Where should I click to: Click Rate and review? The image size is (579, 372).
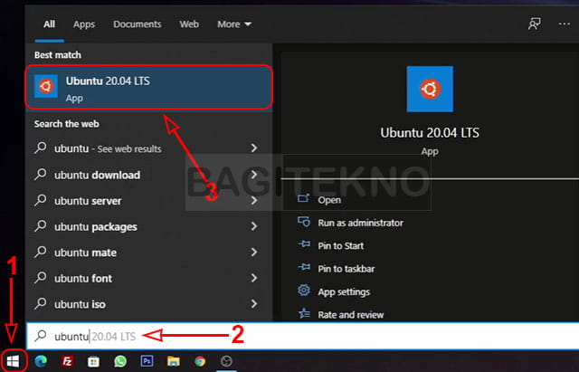click(351, 315)
